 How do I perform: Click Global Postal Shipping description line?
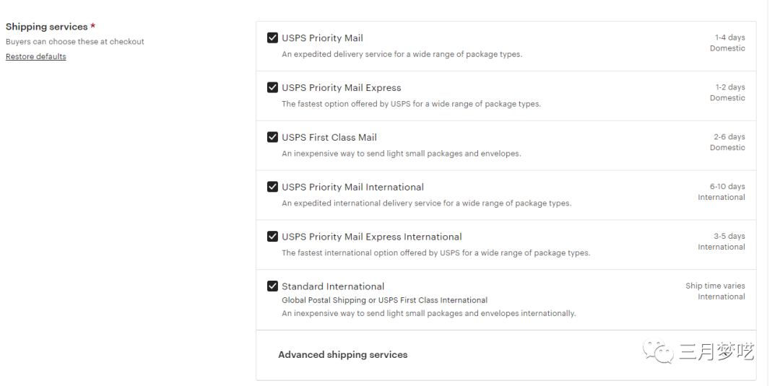(x=384, y=300)
